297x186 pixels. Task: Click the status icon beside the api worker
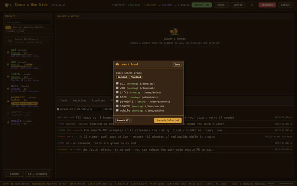[x=8, y=52]
